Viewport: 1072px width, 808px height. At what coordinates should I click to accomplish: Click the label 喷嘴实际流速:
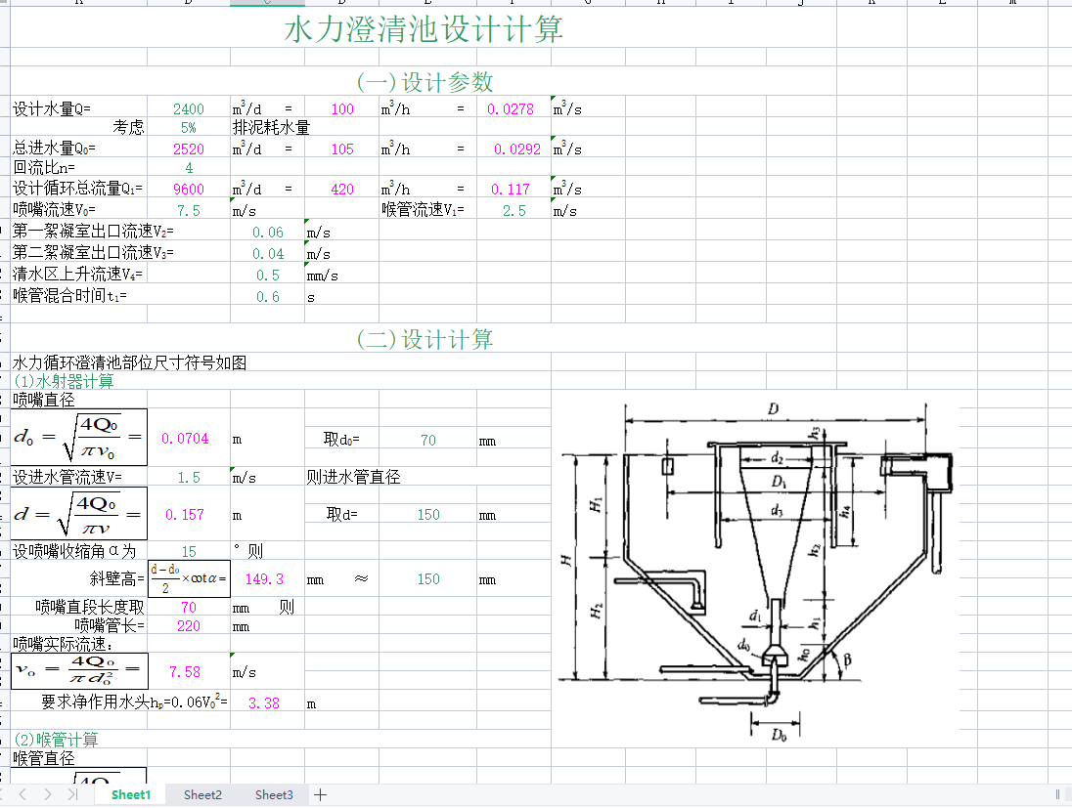click(63, 644)
